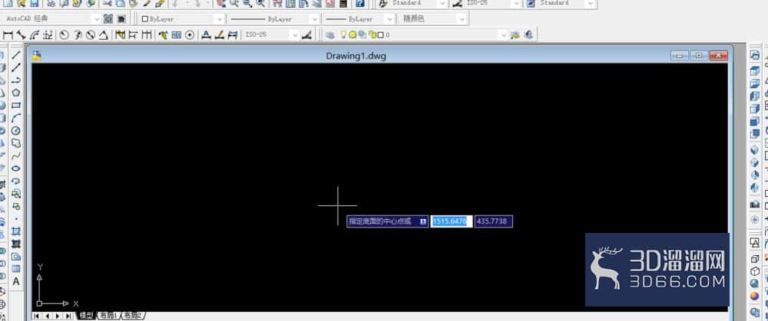Select the Spline draw tool
768x321 pixels.
tap(16, 156)
